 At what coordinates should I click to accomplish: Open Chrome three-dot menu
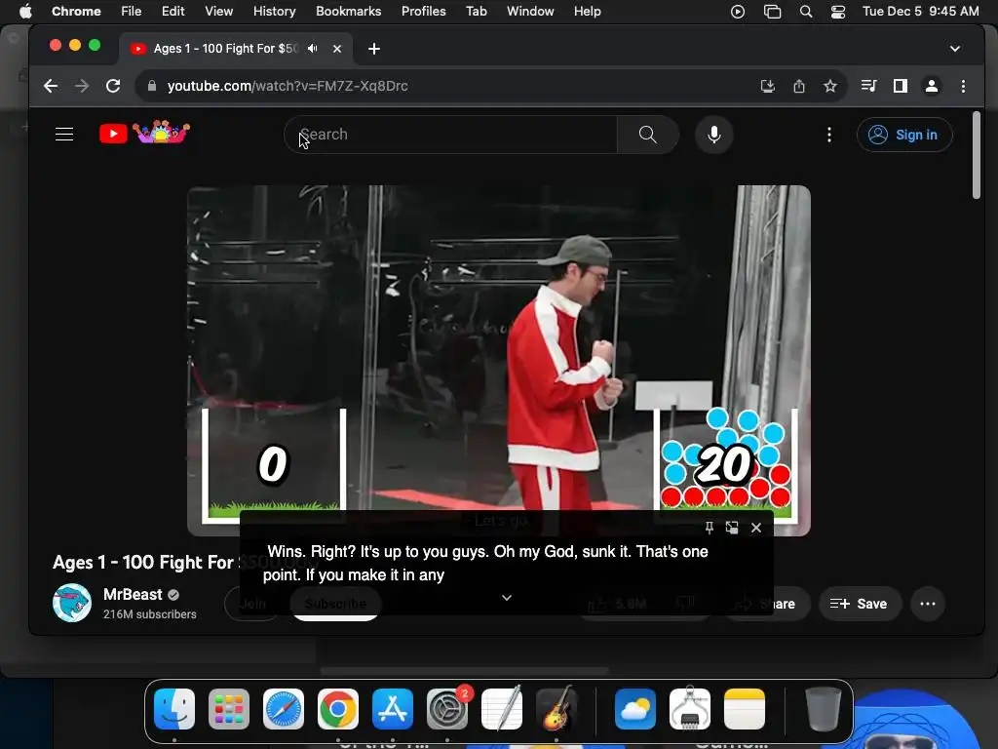[x=963, y=86]
